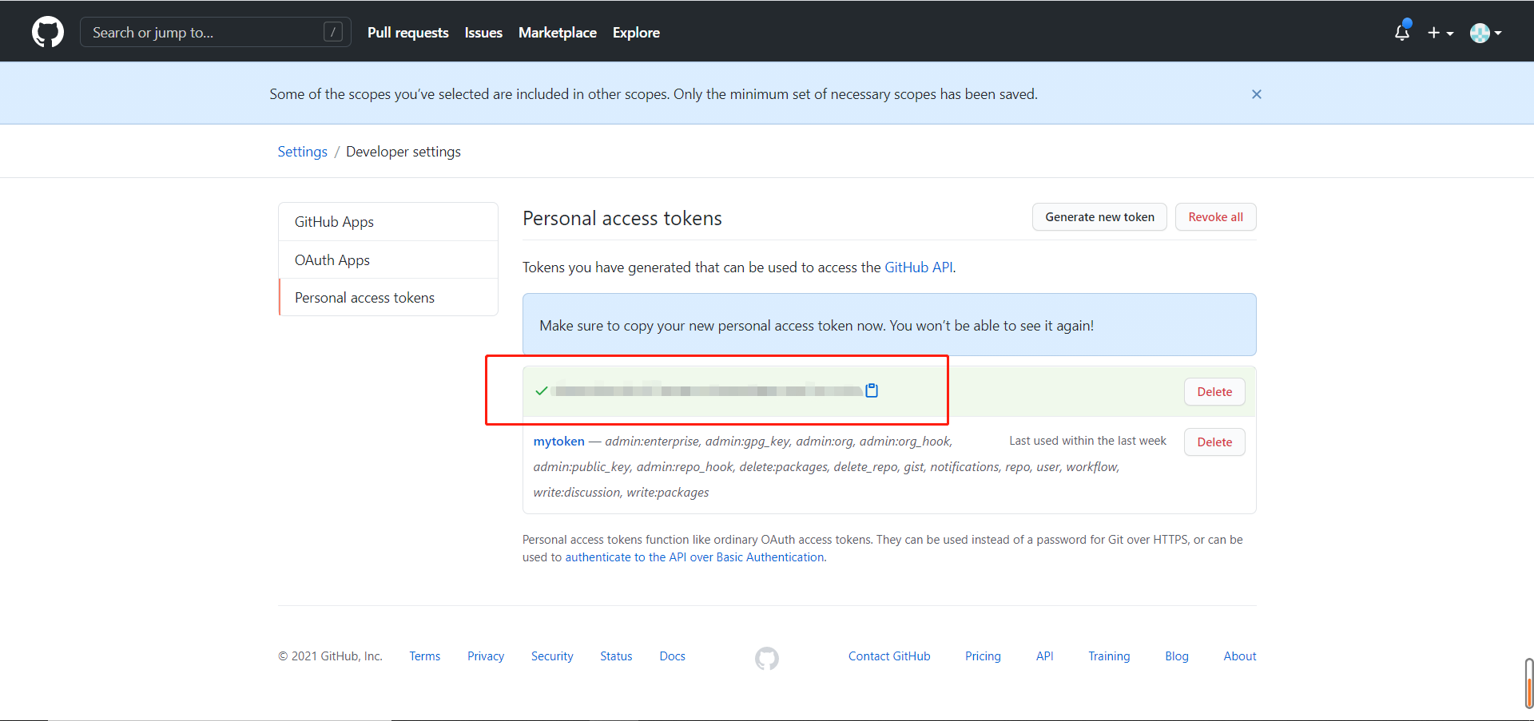Open Contact GitHub in footer
Image resolution: width=1534 pixels, height=721 pixels.
pyautogui.click(x=889, y=656)
